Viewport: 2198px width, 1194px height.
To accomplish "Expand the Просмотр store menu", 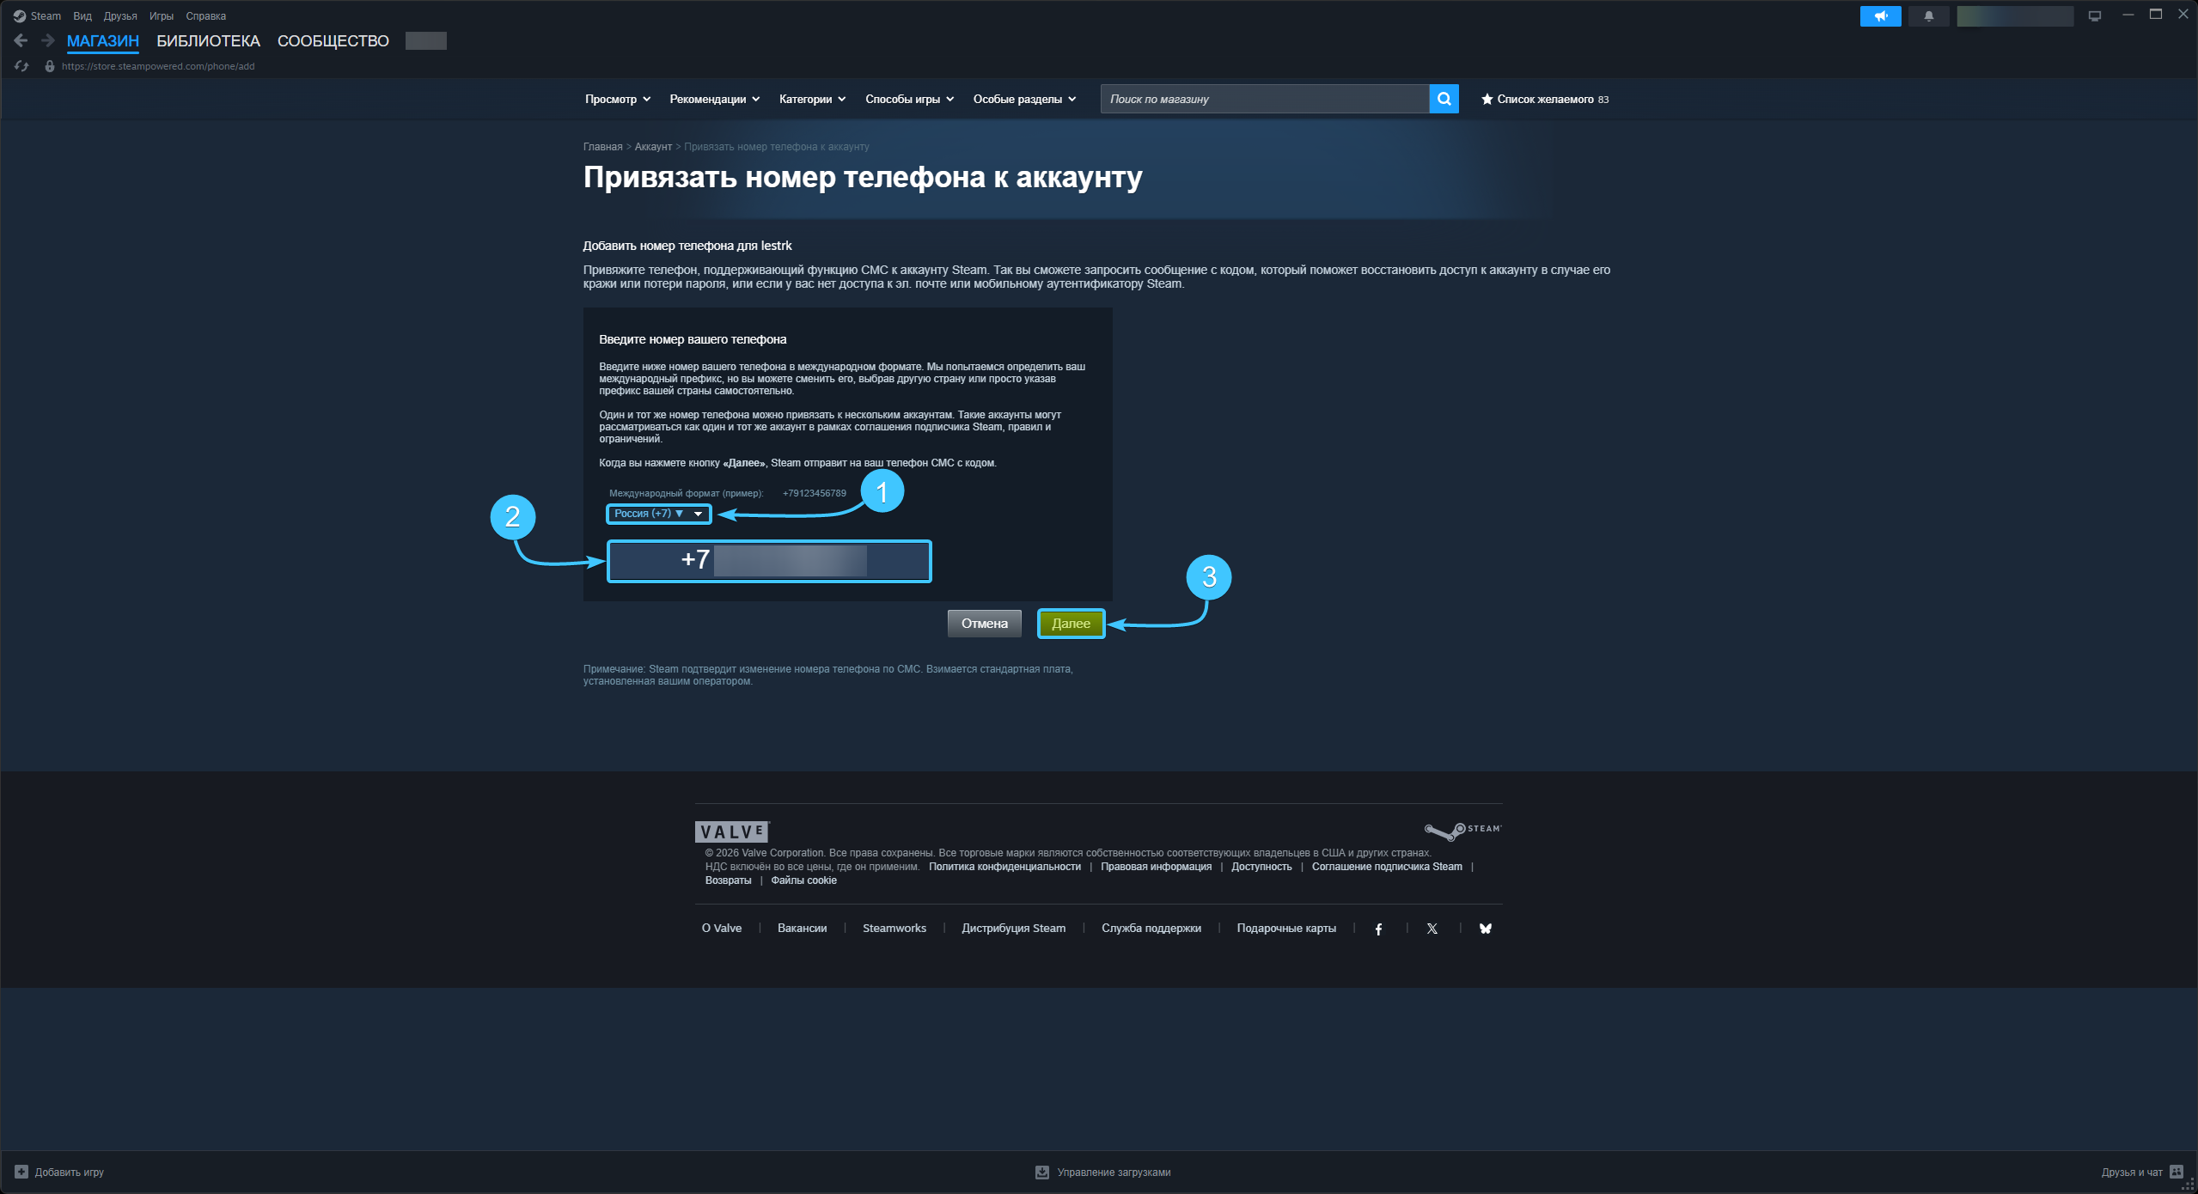I will point(617,100).
